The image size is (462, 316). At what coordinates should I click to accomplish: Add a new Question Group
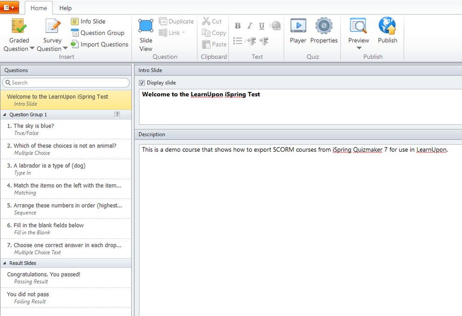[98, 33]
